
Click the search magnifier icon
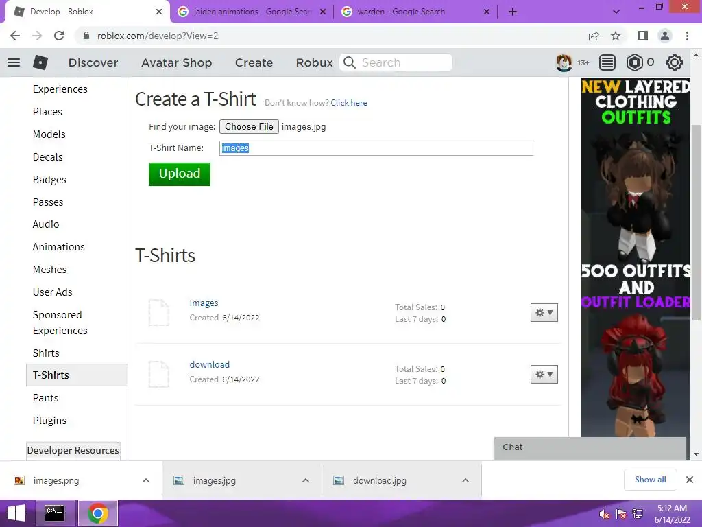coord(350,62)
